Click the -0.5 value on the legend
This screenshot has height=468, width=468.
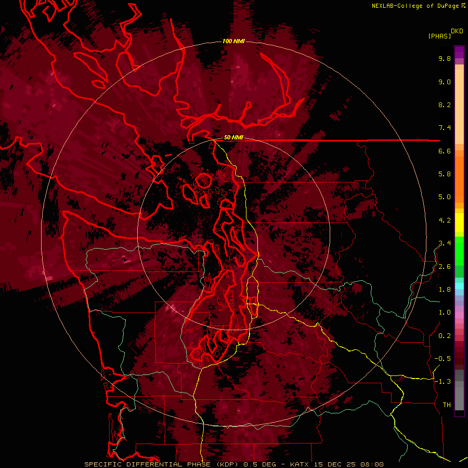pyautogui.click(x=443, y=359)
